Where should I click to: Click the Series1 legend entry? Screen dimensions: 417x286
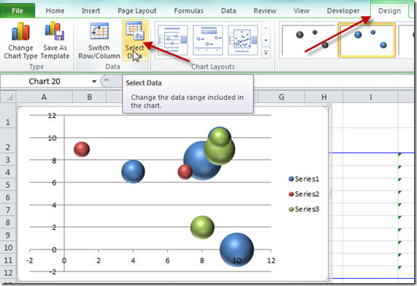304,179
